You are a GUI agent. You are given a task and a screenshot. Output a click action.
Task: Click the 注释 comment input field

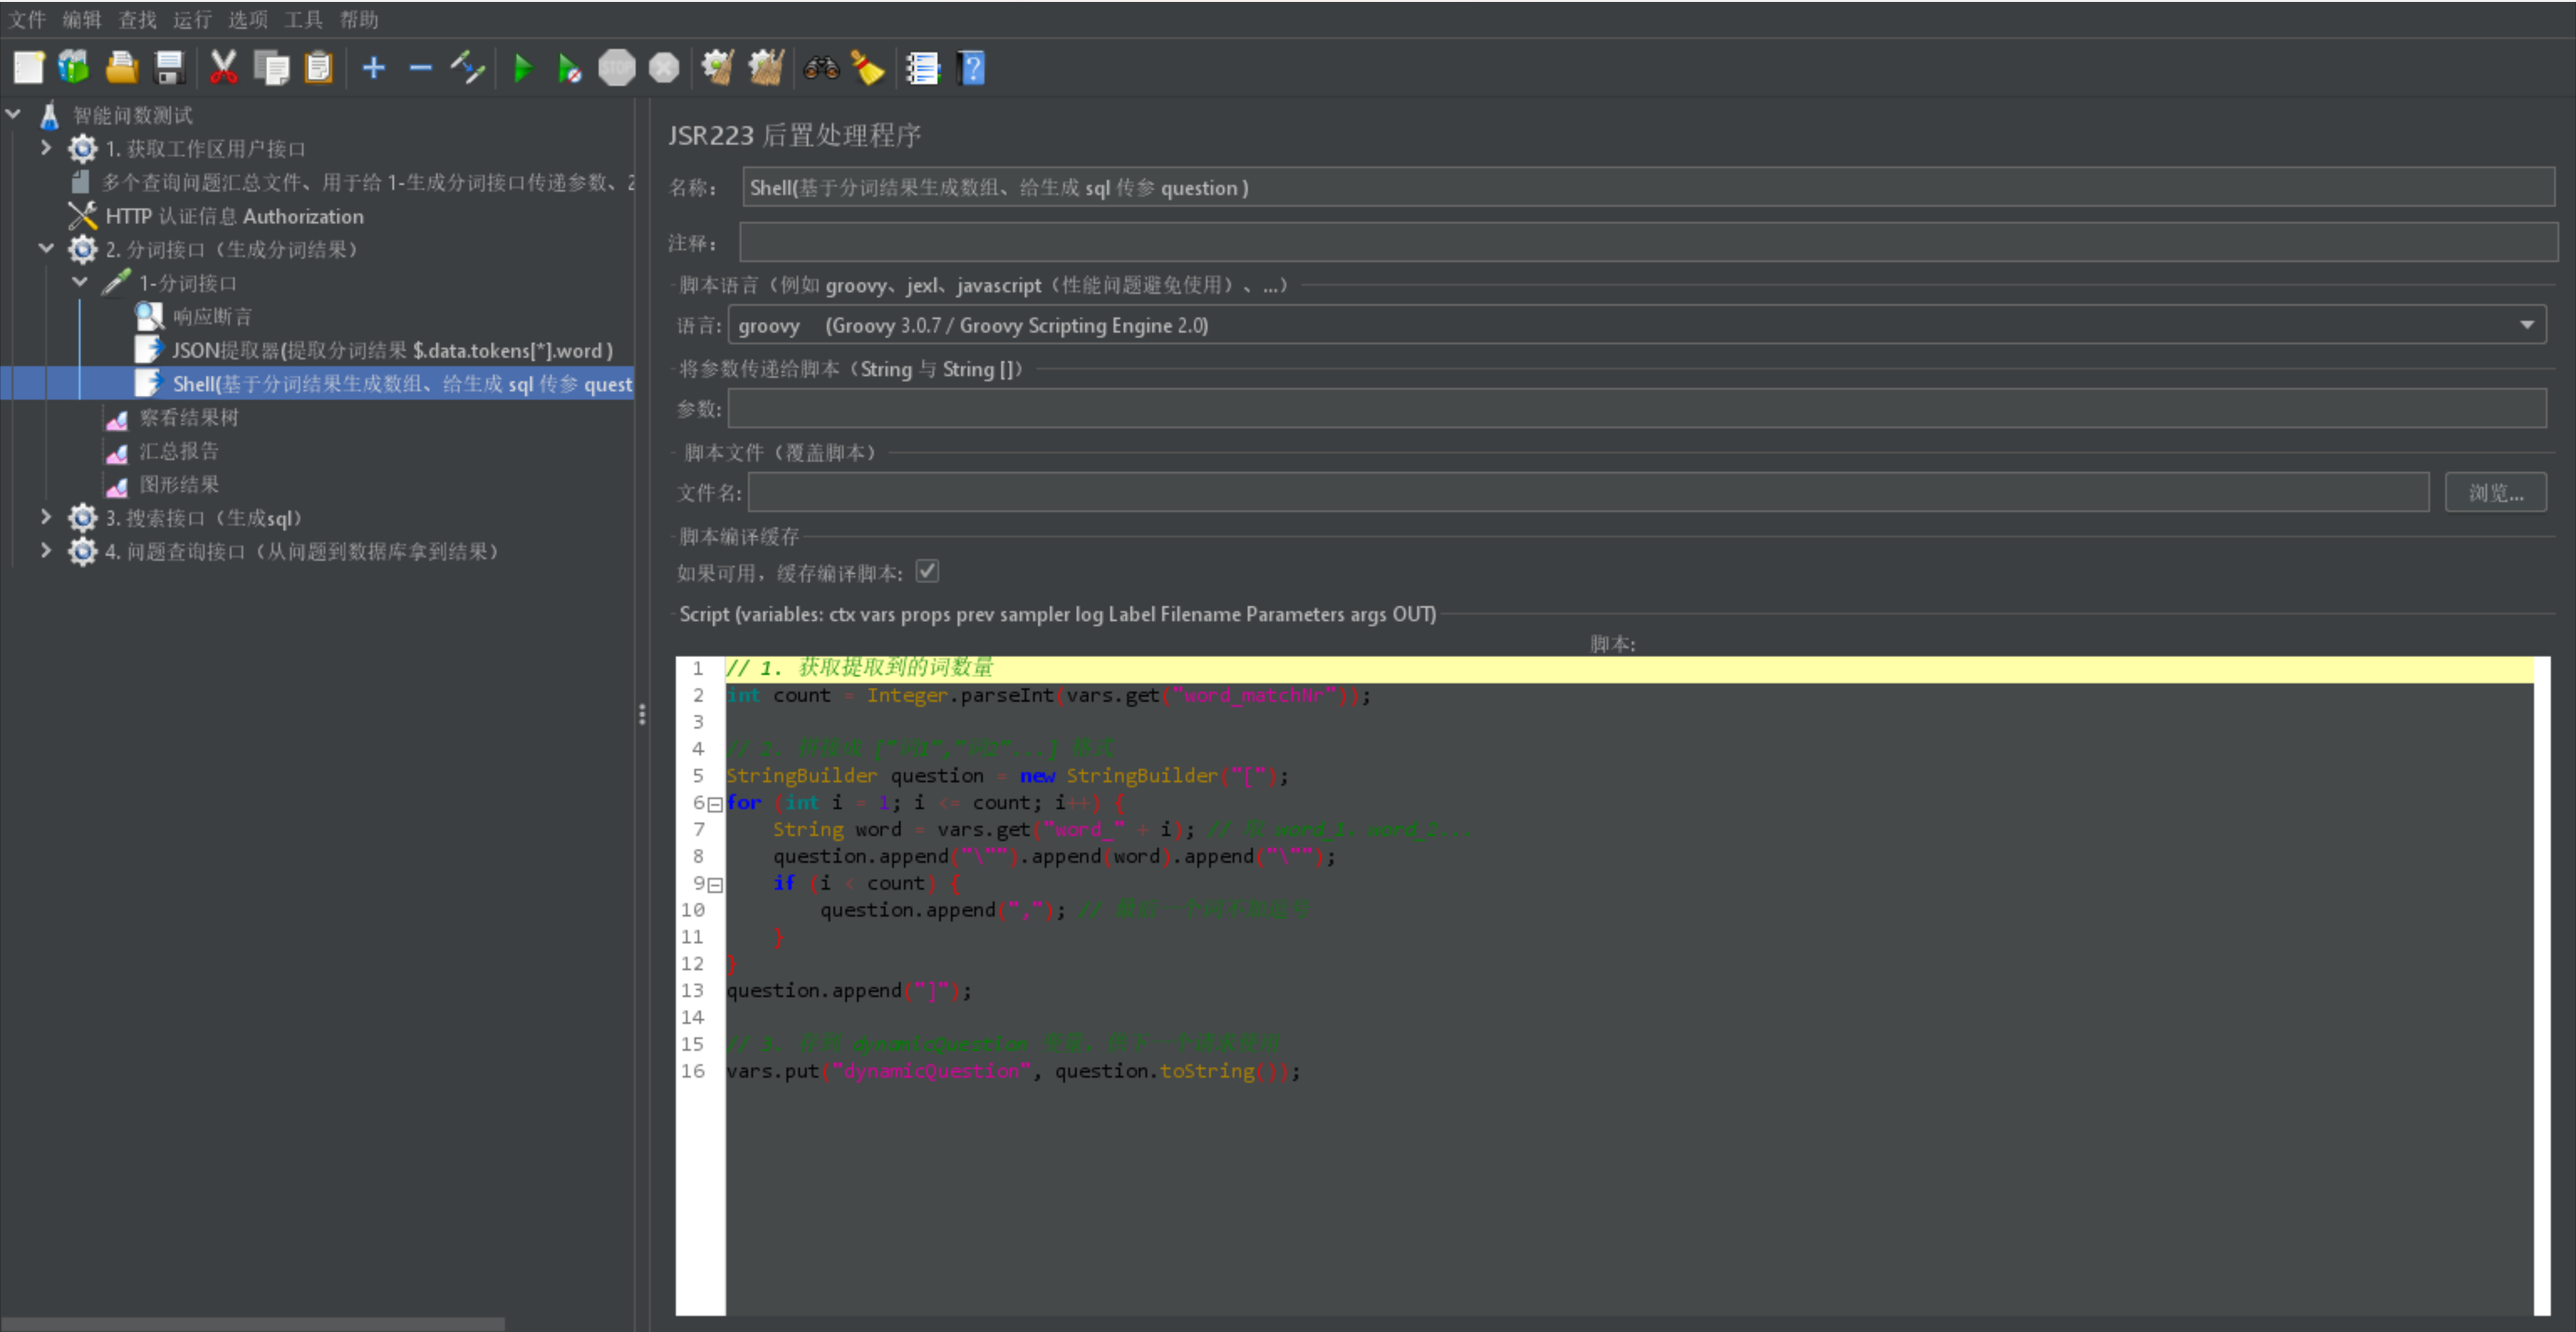tap(1648, 242)
